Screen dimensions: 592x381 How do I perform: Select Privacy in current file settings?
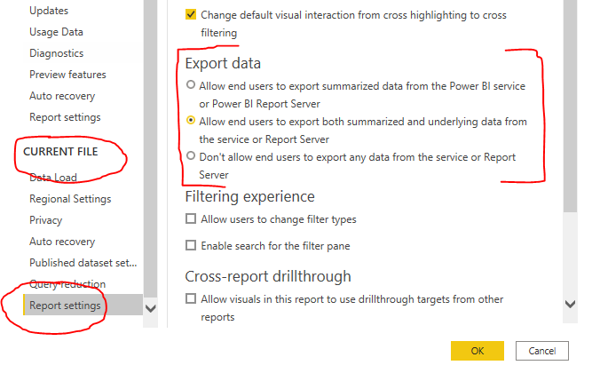[45, 220]
